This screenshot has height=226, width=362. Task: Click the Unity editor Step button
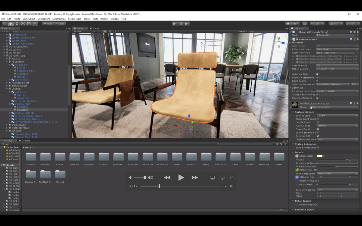point(187,24)
